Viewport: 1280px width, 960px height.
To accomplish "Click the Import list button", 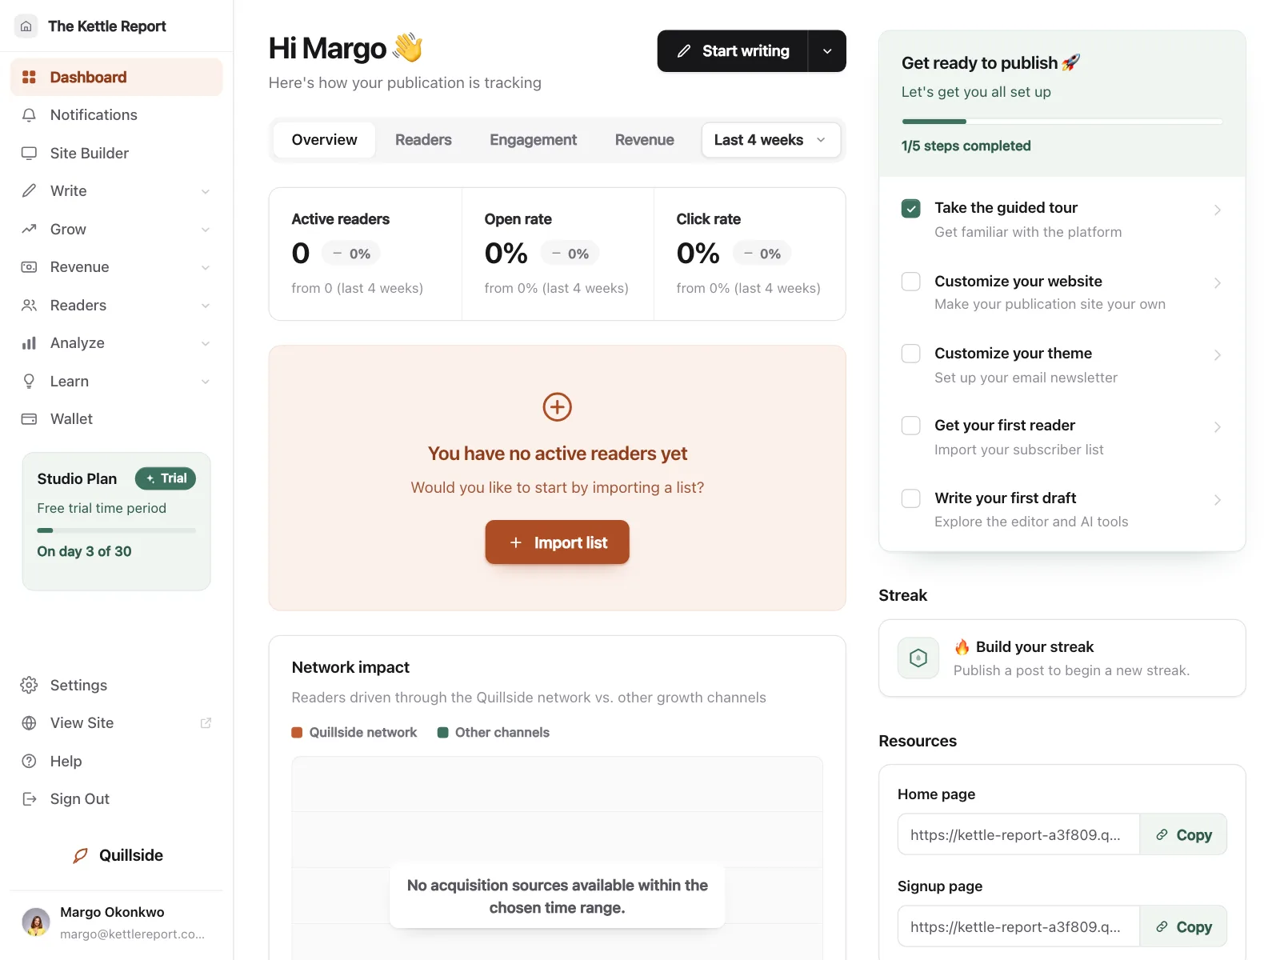I will coord(558,542).
